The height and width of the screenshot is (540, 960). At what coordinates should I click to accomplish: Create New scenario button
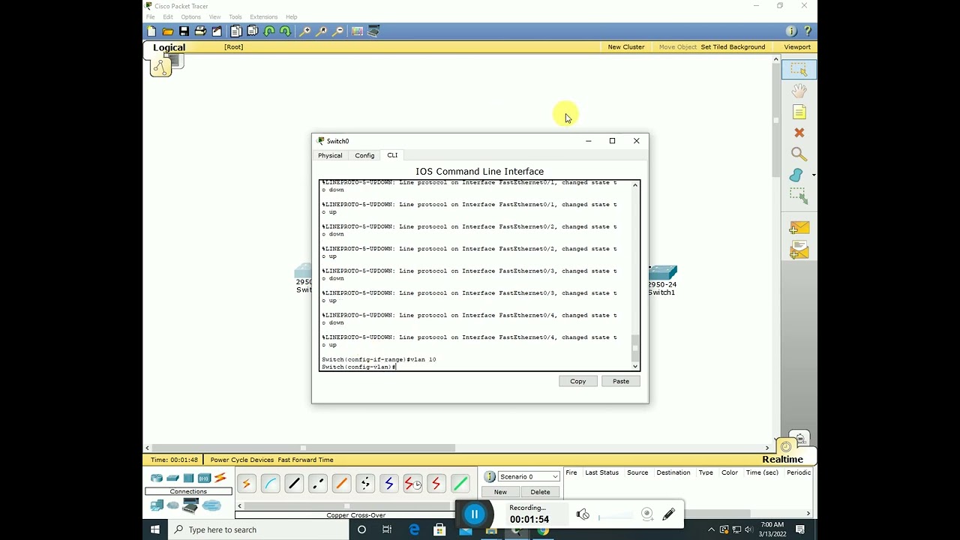pos(500,492)
